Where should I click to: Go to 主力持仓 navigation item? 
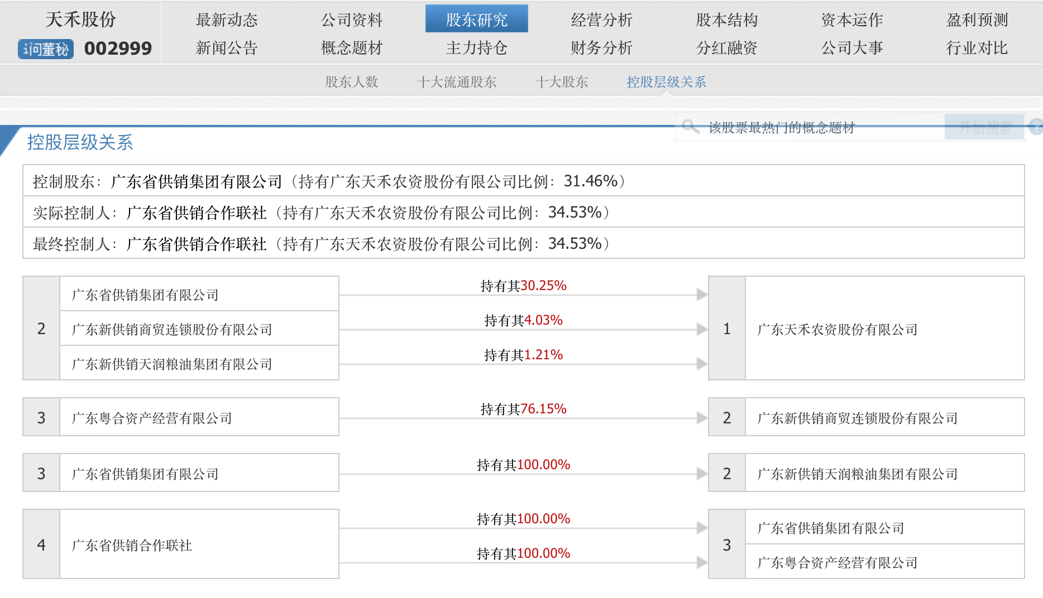click(x=477, y=48)
